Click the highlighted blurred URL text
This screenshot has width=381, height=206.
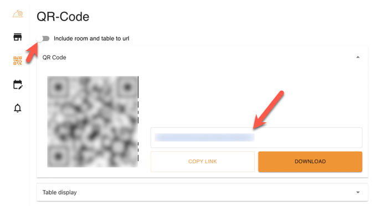[x=204, y=137]
